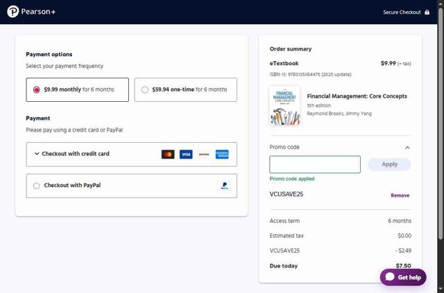Click the Pearson+ logo icon

12,12
